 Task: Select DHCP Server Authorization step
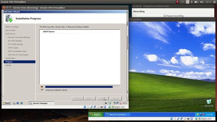tap(18, 55)
